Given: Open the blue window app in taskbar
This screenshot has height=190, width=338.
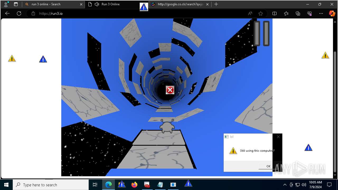Looking at the screenshot, I should (173, 185).
